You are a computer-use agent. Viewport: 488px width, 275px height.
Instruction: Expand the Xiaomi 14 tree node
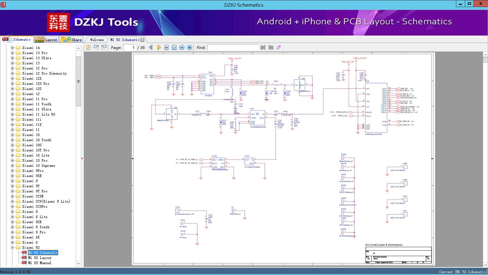point(13,48)
